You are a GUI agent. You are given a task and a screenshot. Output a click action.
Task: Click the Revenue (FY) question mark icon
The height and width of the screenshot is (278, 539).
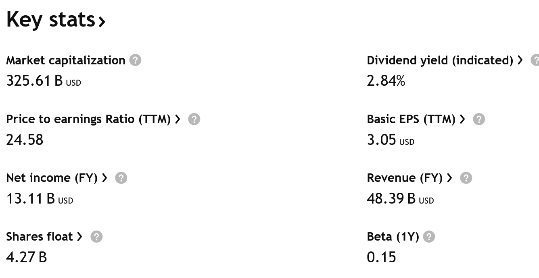(x=466, y=178)
